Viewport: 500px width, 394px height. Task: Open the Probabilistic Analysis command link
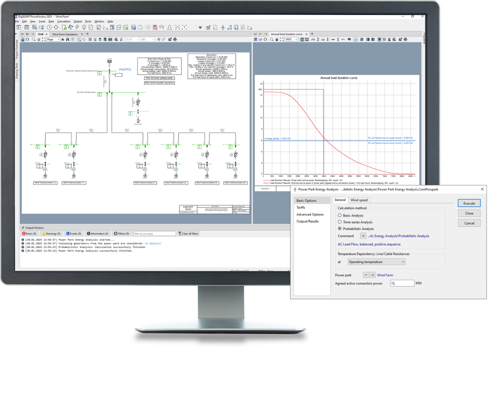coord(398,236)
